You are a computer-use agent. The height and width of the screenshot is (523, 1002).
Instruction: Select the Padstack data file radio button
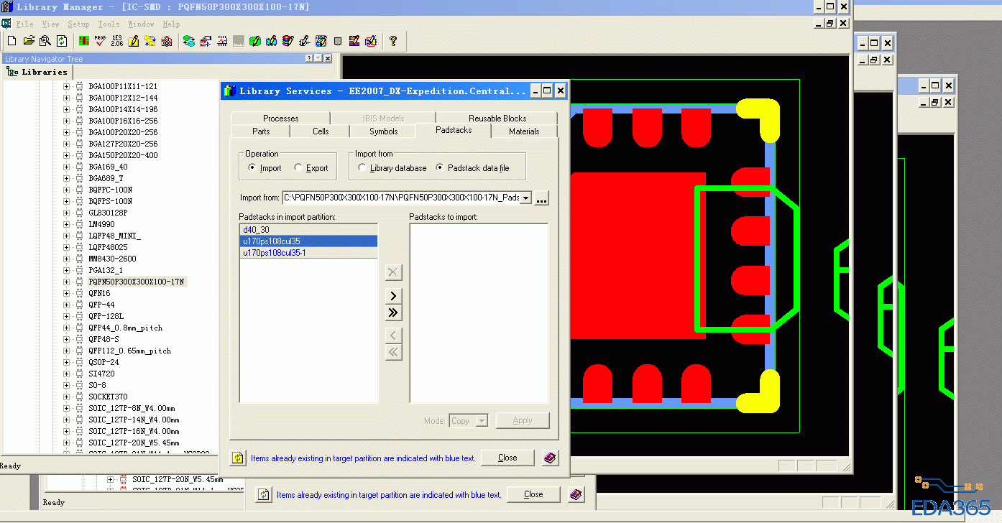[x=440, y=168]
